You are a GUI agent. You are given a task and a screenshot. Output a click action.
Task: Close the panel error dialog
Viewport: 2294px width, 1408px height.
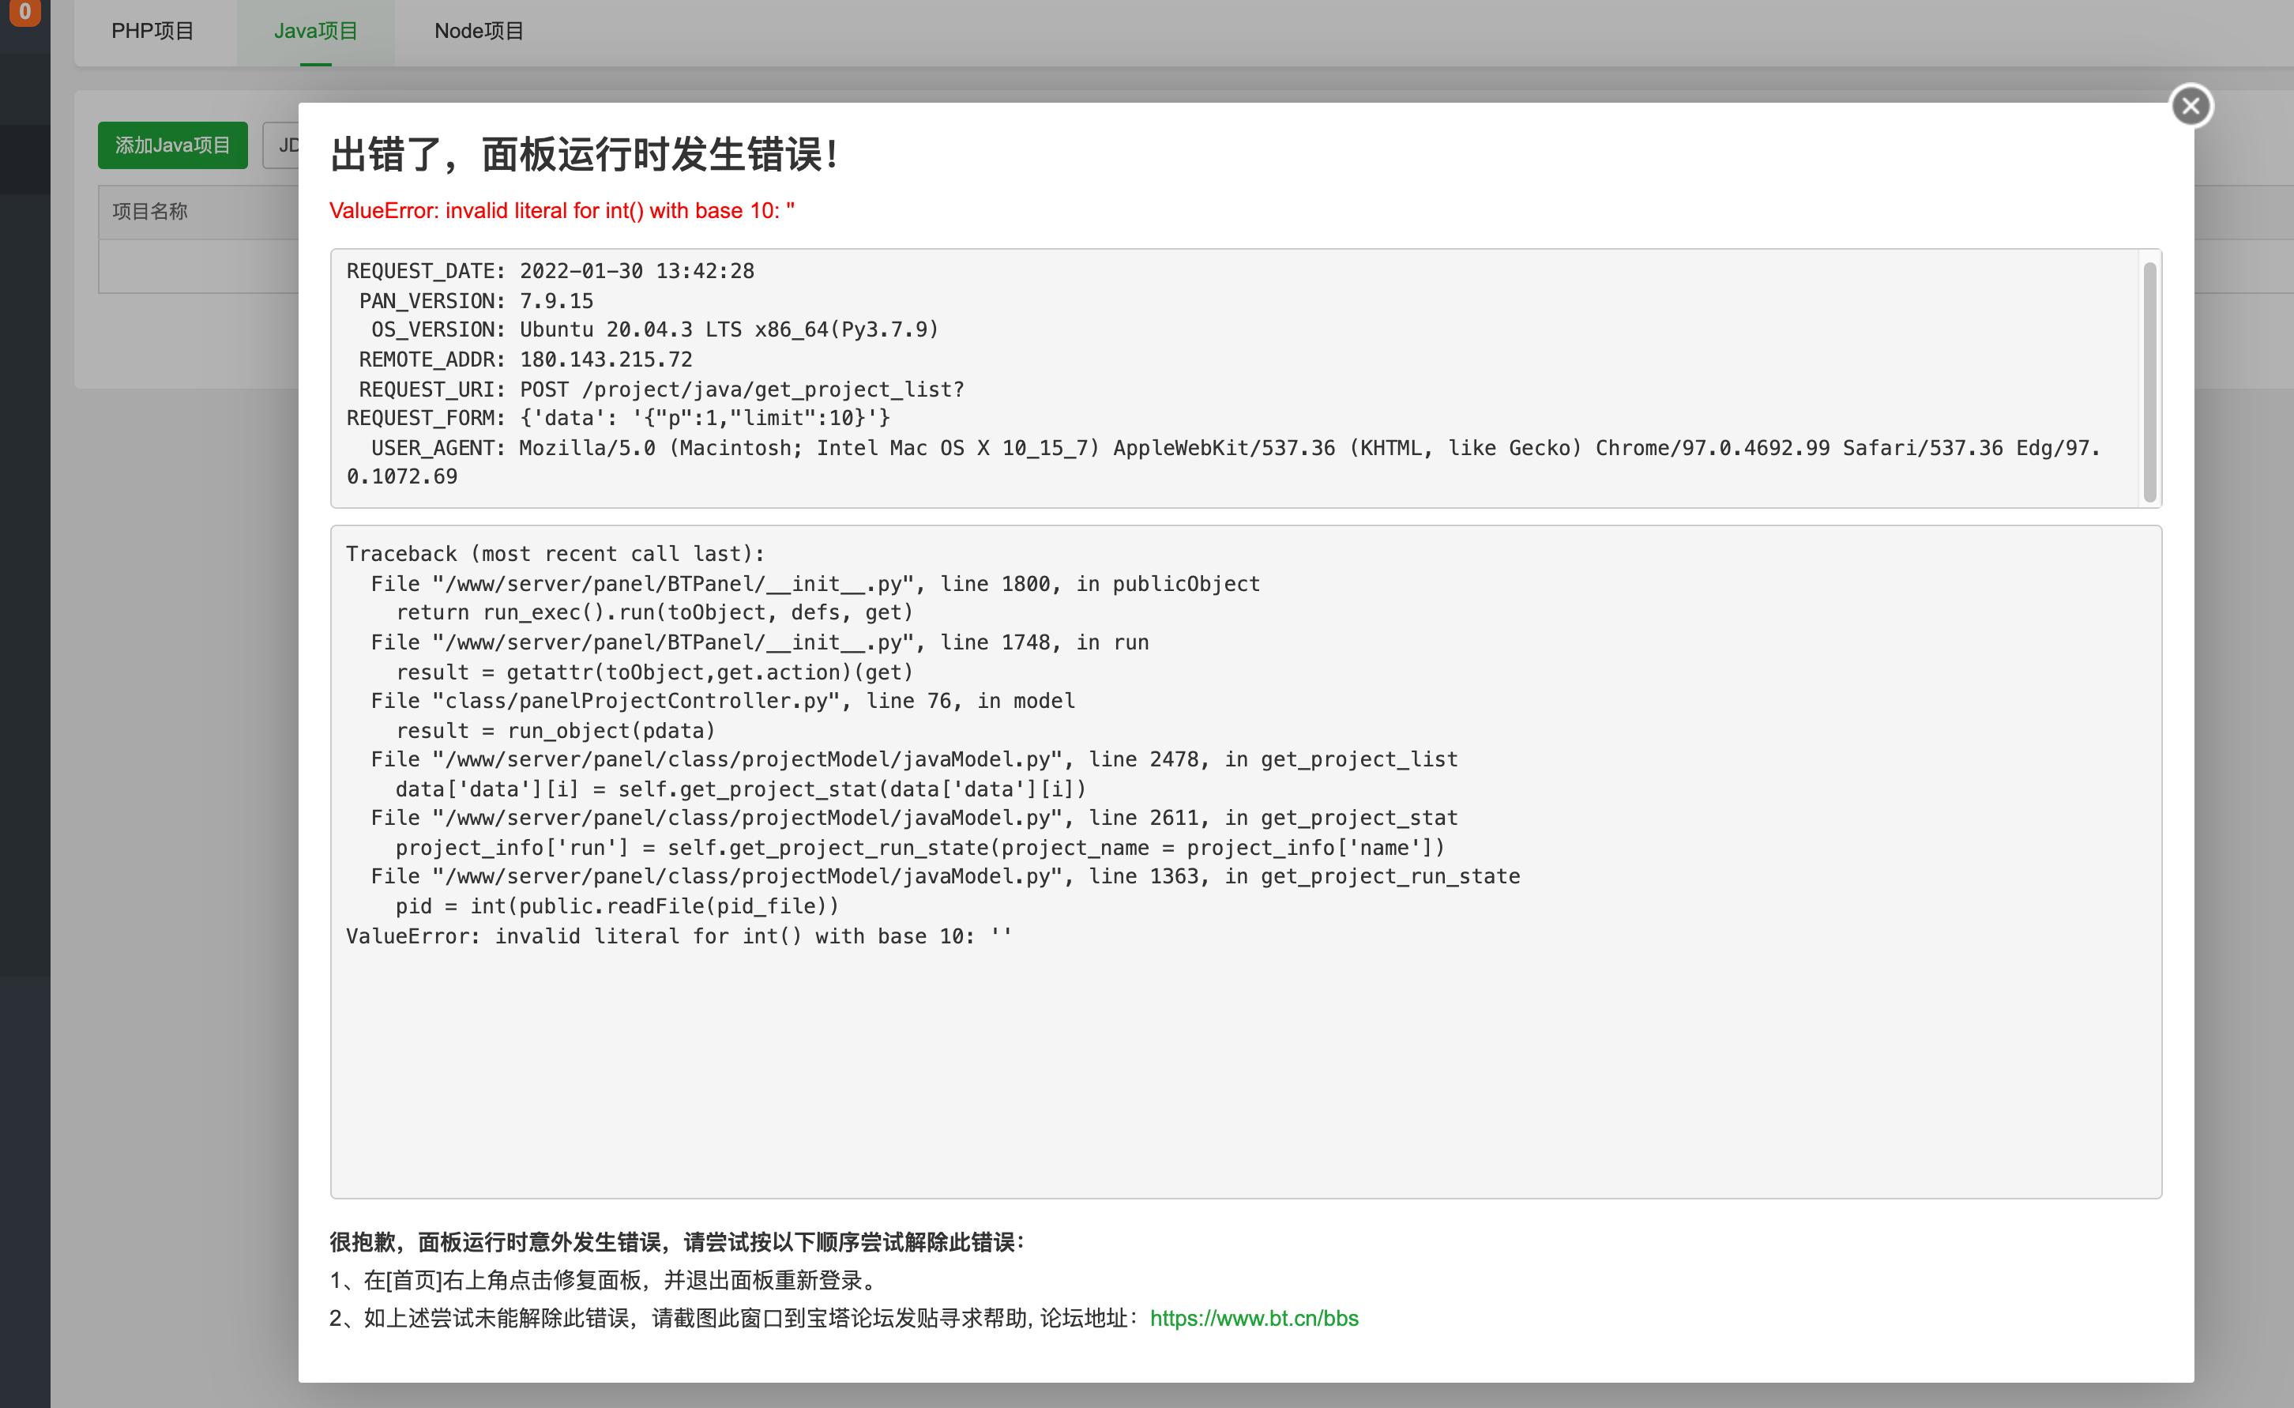coord(2190,106)
